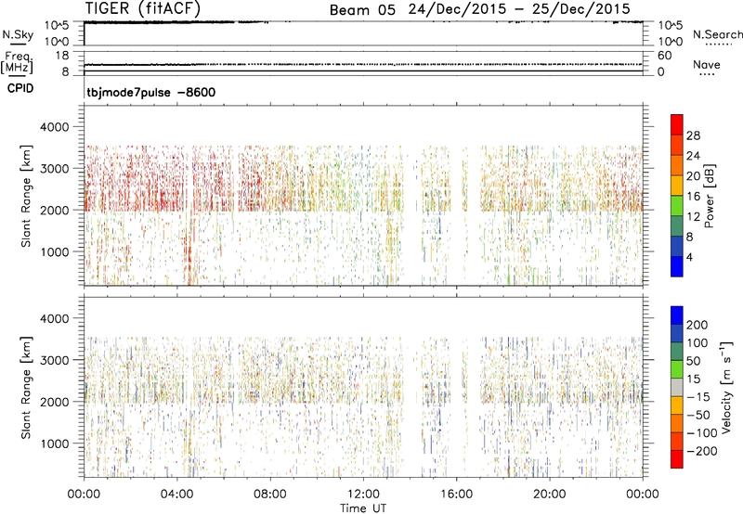Click the Slant Range [km] label of power panel
Viewport: 743px width, 514px height.
[26, 196]
